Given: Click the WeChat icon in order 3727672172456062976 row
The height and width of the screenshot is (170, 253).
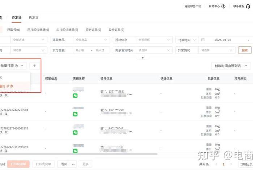Looking at the screenshot, I should click(x=75, y=132).
